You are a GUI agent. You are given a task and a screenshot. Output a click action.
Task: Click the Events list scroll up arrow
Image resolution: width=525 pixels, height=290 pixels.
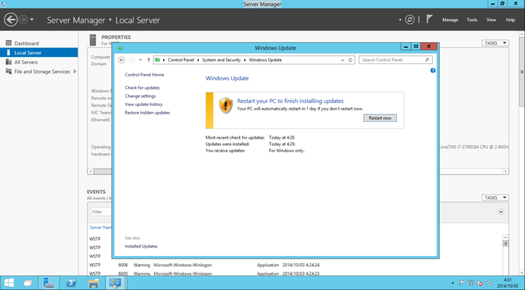point(505,238)
